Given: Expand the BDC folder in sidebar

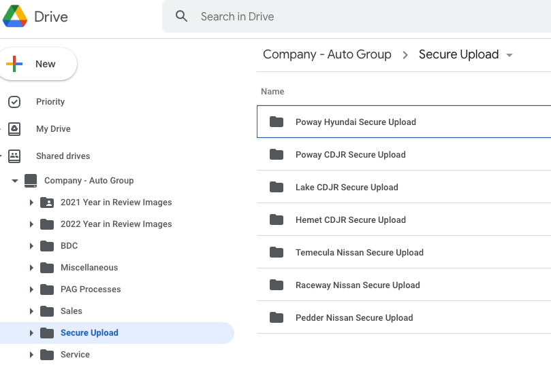Looking at the screenshot, I should click(x=31, y=246).
